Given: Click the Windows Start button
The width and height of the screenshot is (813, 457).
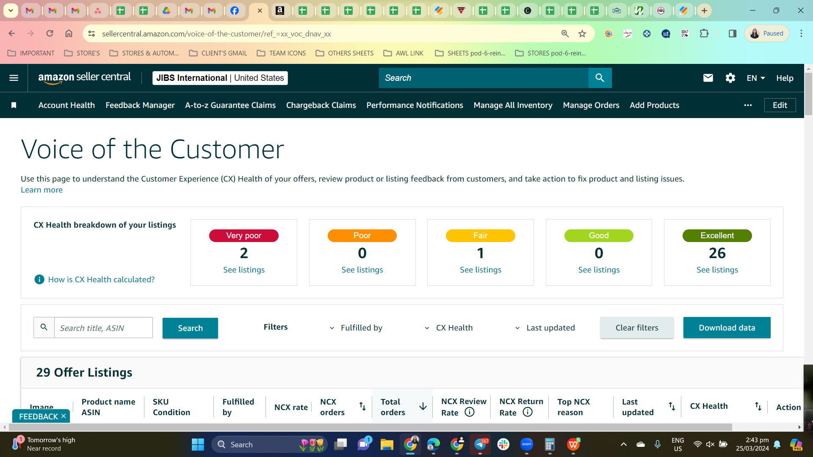Looking at the screenshot, I should (198, 444).
